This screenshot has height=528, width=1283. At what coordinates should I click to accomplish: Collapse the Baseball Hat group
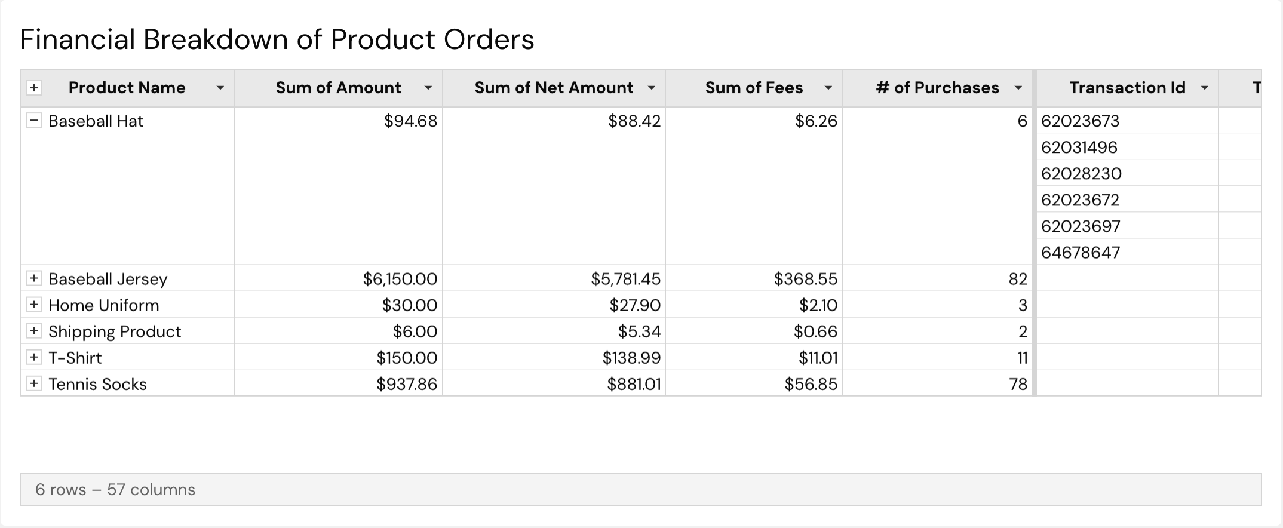click(35, 121)
